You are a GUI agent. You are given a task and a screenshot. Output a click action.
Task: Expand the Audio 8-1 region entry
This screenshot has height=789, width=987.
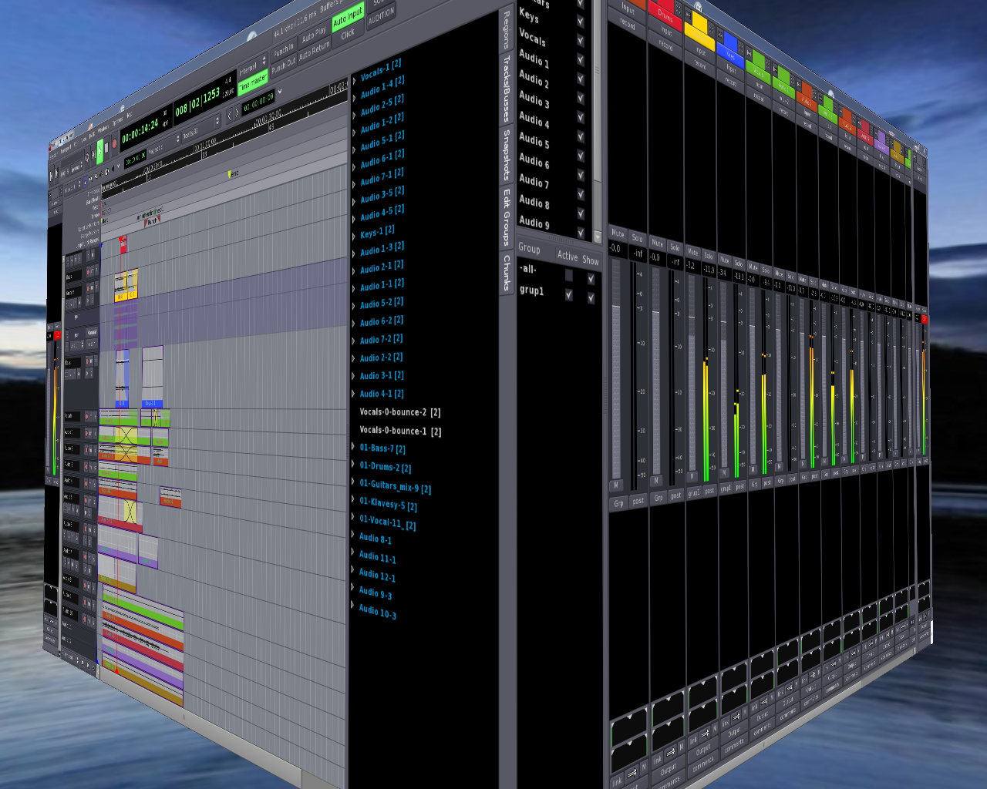pyautogui.click(x=354, y=536)
